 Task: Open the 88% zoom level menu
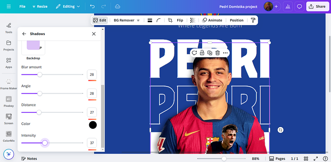[x=256, y=159]
